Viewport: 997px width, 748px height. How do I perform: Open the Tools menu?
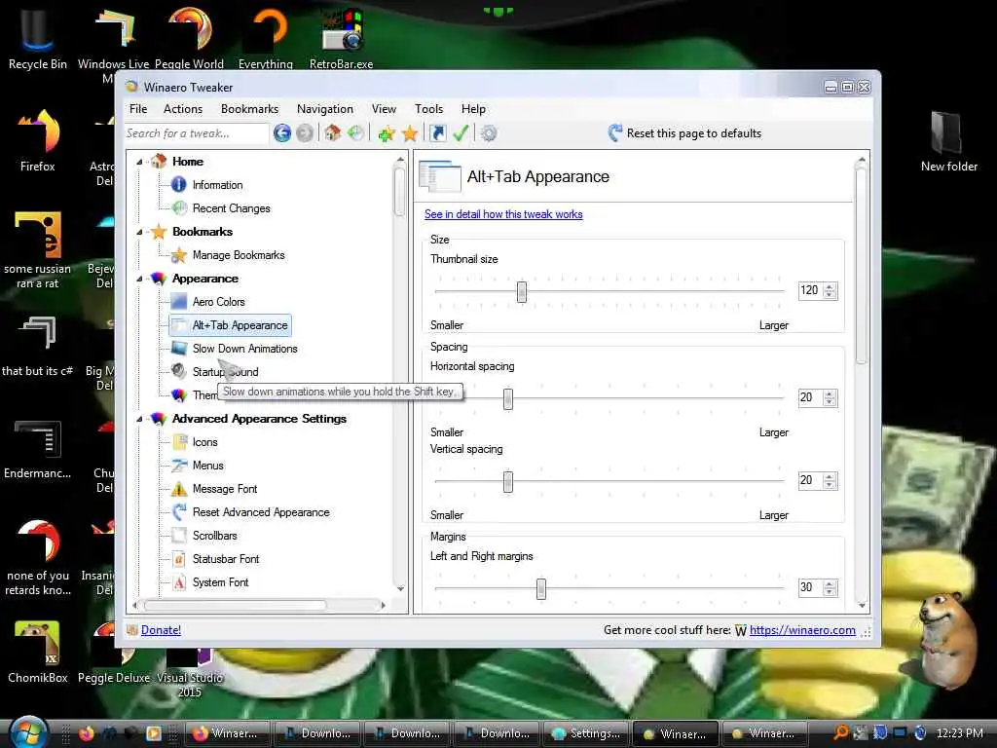(x=429, y=109)
